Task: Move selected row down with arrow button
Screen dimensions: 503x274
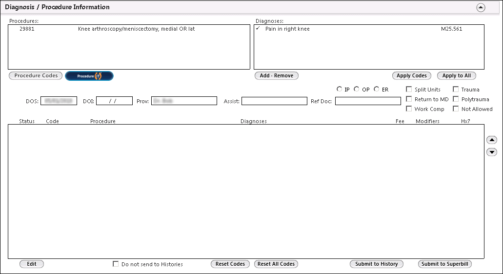Action: (491, 152)
